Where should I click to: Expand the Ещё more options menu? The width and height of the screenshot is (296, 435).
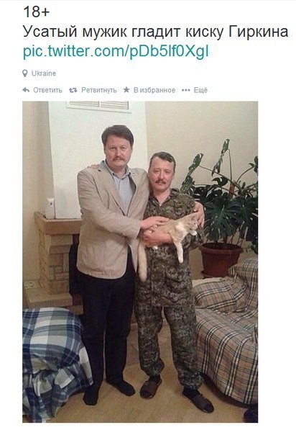pos(200,90)
